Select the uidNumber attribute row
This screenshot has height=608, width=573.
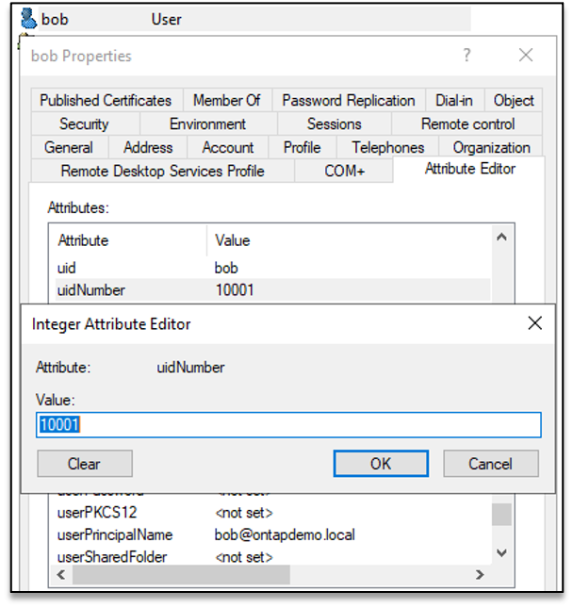pos(273,290)
